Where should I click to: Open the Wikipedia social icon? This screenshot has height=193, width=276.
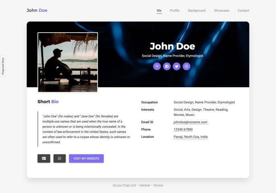(x=157, y=66)
